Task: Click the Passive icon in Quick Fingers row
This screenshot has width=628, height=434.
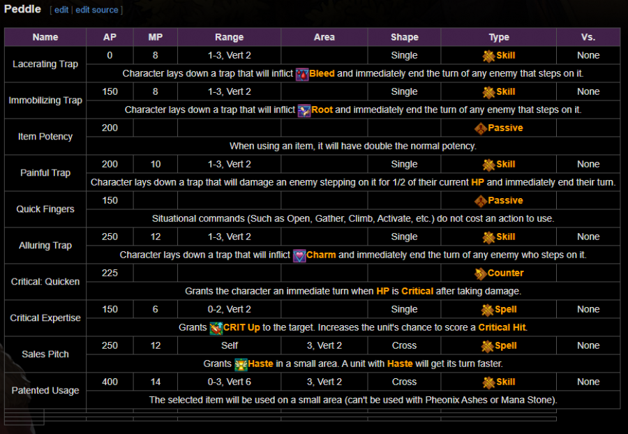Action: (x=481, y=201)
